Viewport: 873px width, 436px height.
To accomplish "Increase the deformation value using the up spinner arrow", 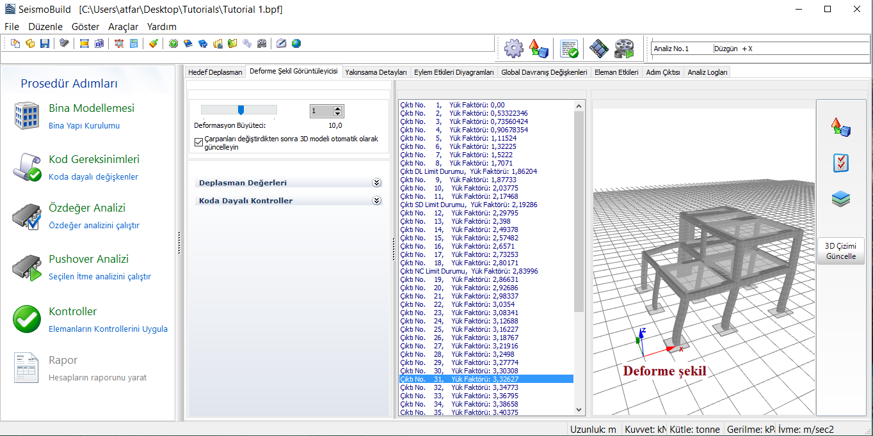I will pos(338,108).
